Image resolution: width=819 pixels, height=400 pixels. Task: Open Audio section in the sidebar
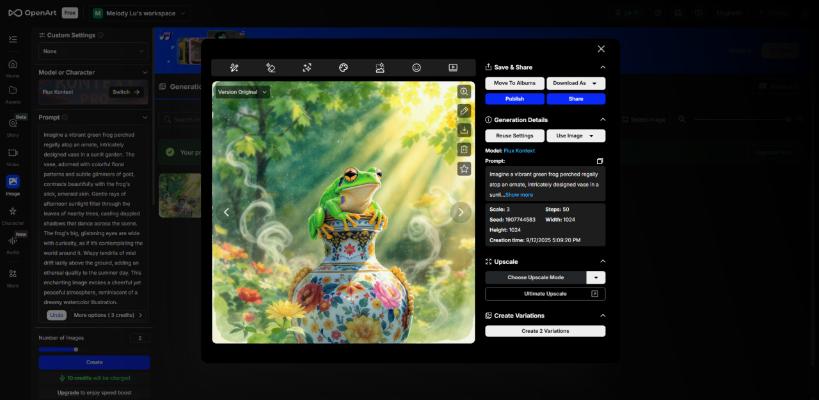[13, 245]
